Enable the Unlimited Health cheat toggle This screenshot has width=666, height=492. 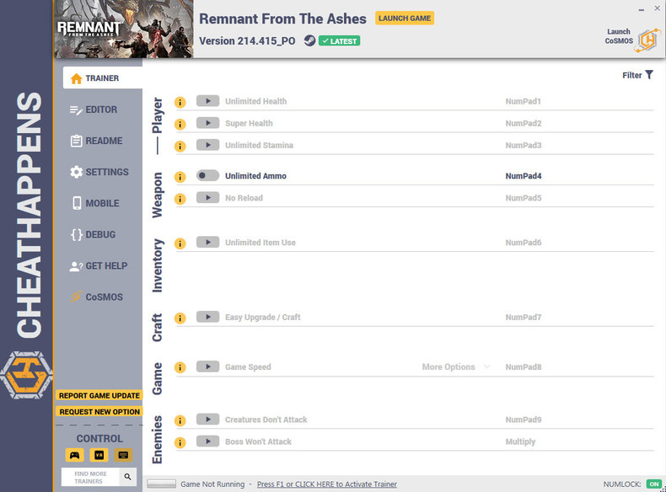[207, 101]
